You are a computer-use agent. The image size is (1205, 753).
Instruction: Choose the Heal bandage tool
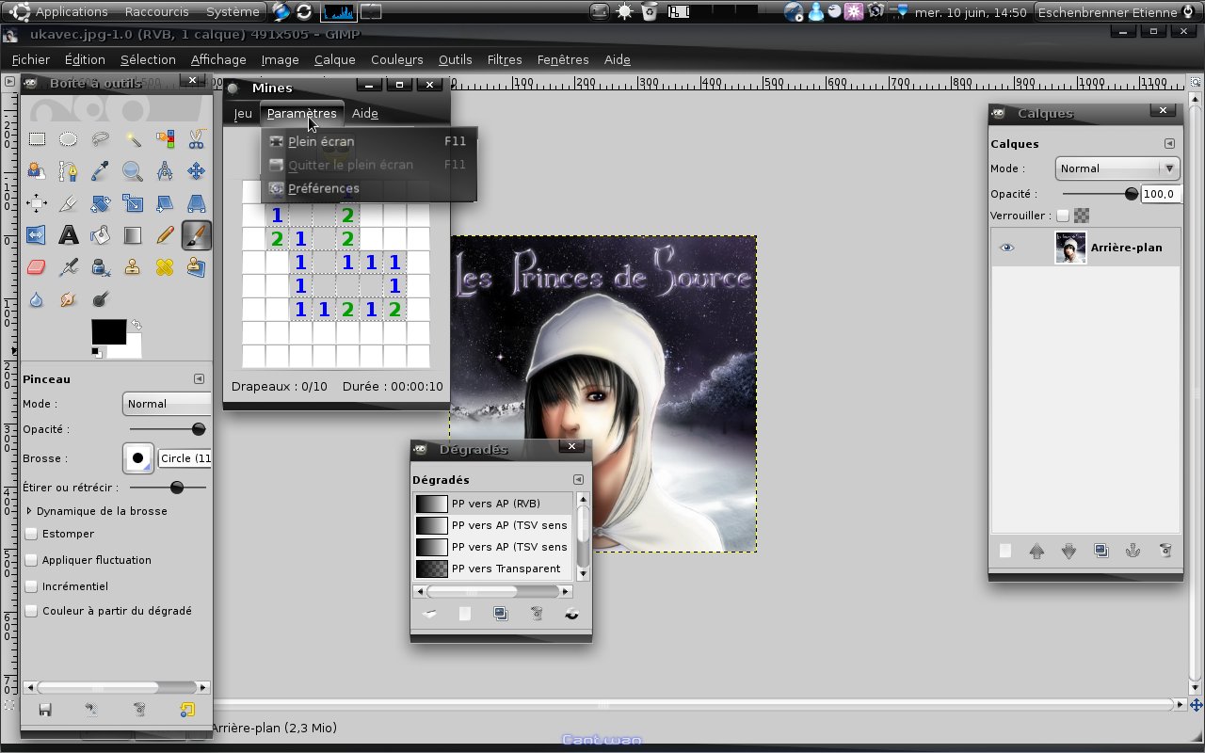click(x=165, y=267)
